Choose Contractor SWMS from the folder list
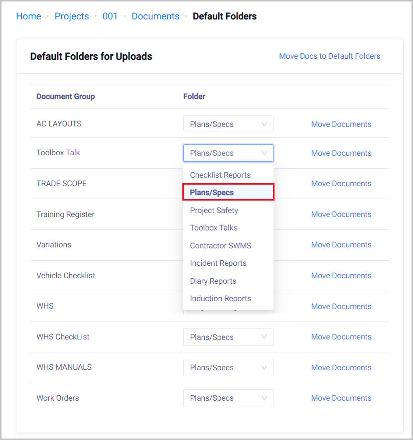The image size is (413, 440). [221, 246]
